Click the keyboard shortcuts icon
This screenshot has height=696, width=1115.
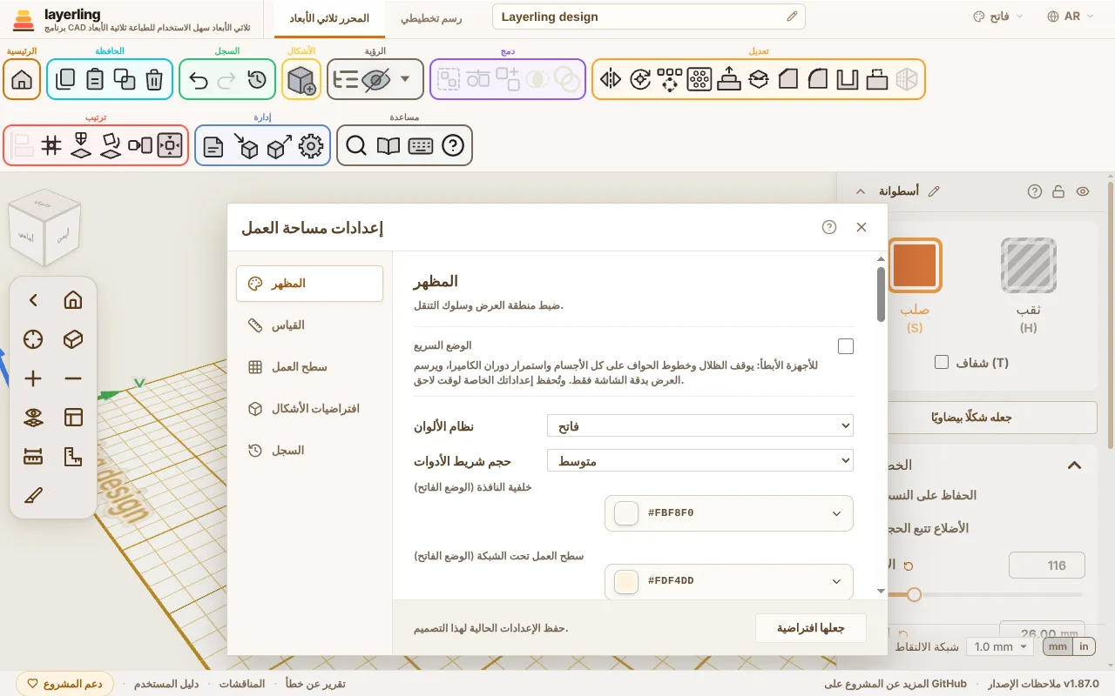[421, 145]
